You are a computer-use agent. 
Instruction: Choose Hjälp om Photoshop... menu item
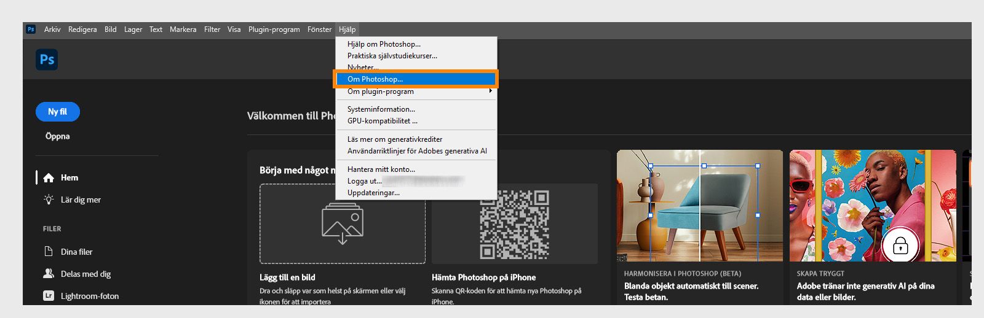[x=416, y=44]
